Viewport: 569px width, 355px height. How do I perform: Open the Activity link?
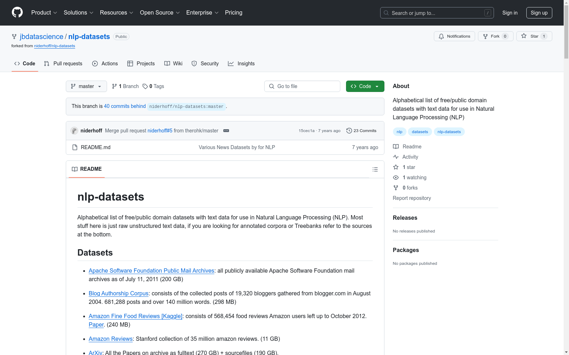(x=406, y=157)
